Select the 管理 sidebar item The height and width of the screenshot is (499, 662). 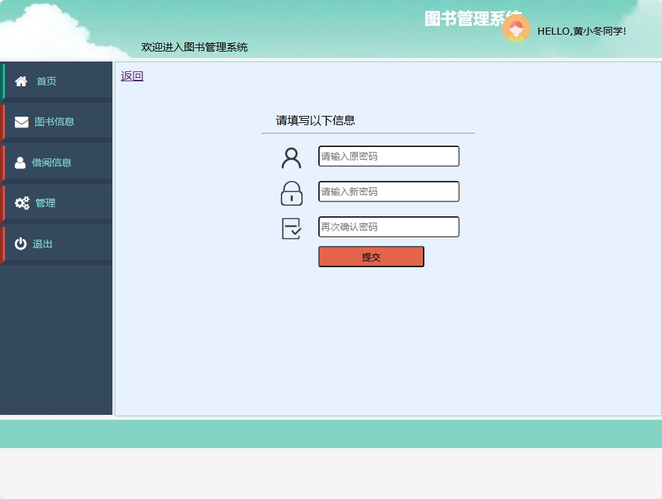[46, 203]
